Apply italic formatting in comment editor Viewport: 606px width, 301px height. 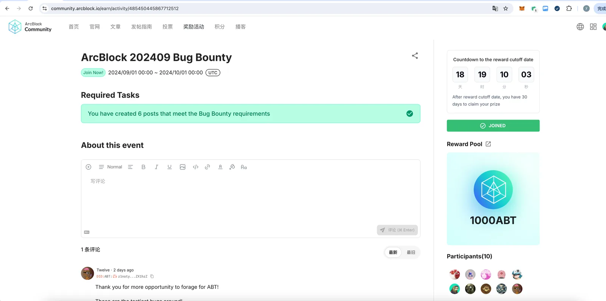(156, 167)
